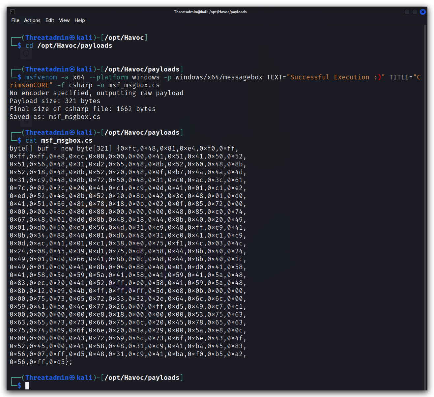Viewport: 434px width, 397px height.
Task: Click the window title "Threatadmin@kali: /opt/Havoc/payloads"
Action: click(210, 12)
